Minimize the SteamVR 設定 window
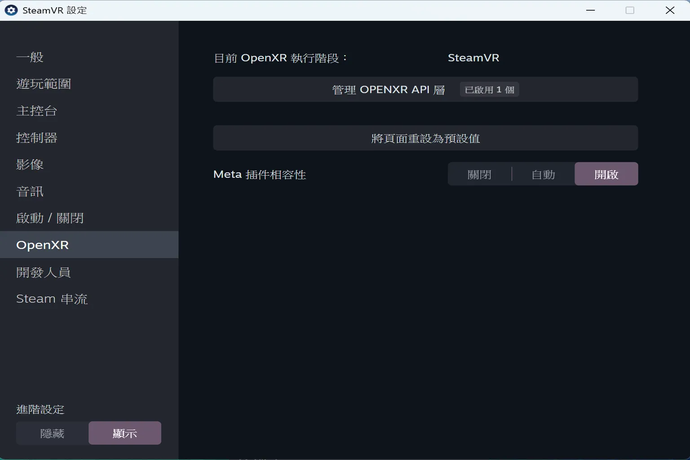690x460 pixels. 590,10
